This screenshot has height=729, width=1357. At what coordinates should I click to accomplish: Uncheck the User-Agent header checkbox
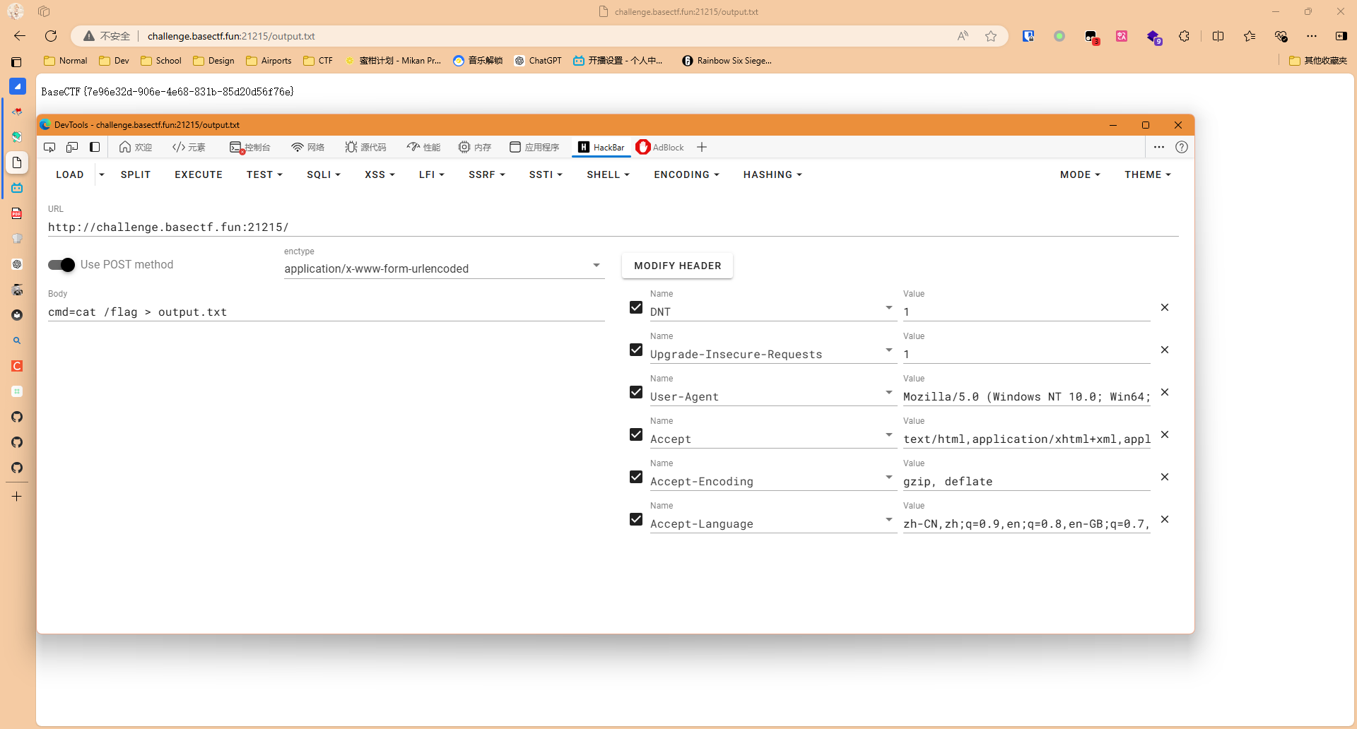(x=636, y=392)
